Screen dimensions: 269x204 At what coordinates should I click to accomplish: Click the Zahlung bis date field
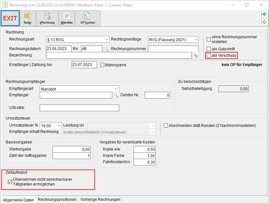[x=84, y=65]
